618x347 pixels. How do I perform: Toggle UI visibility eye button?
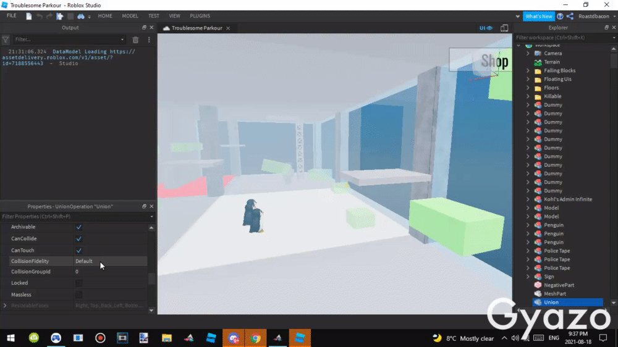pos(486,28)
